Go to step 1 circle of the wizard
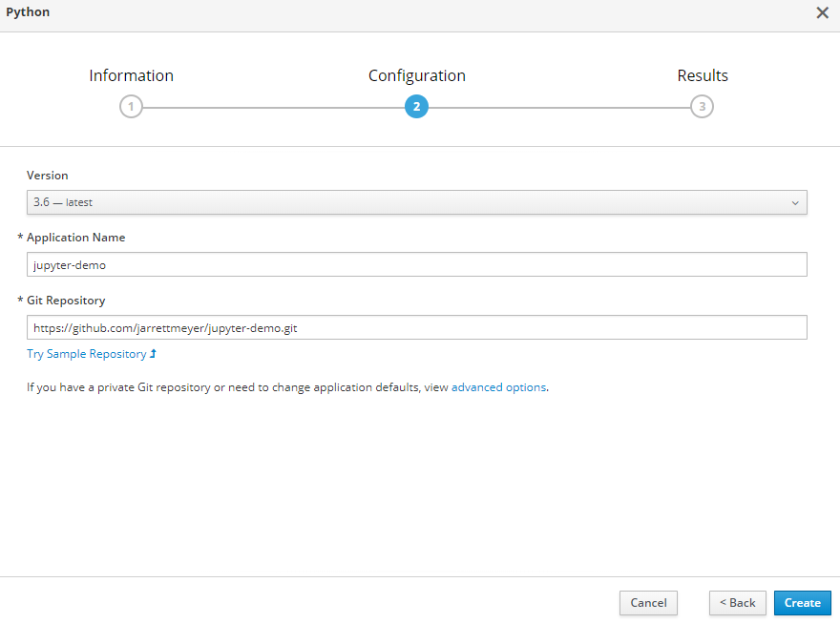Viewport: 840px width, 624px height. click(x=131, y=107)
